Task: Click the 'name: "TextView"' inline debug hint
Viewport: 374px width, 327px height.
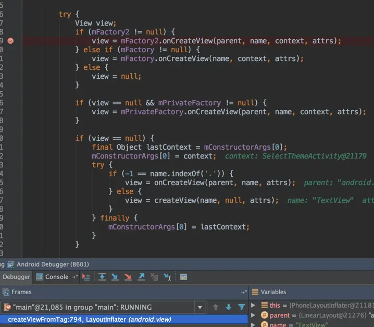Action: pyautogui.click(x=320, y=200)
